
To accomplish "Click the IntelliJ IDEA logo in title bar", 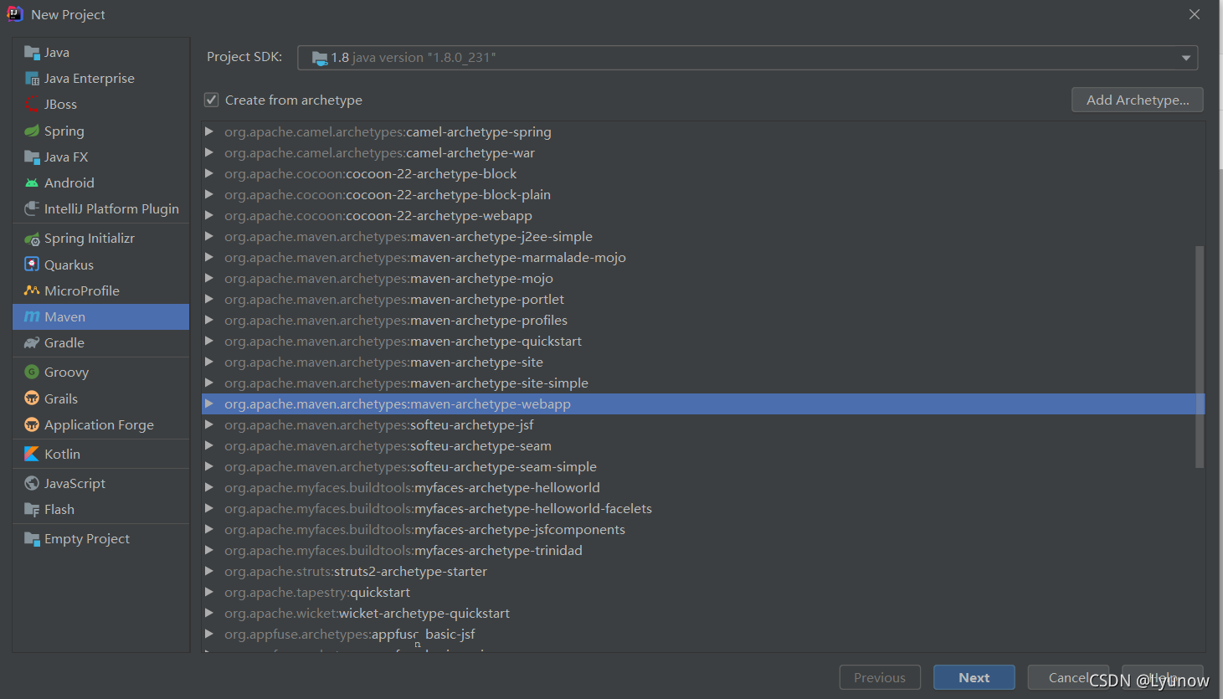I will pos(15,14).
